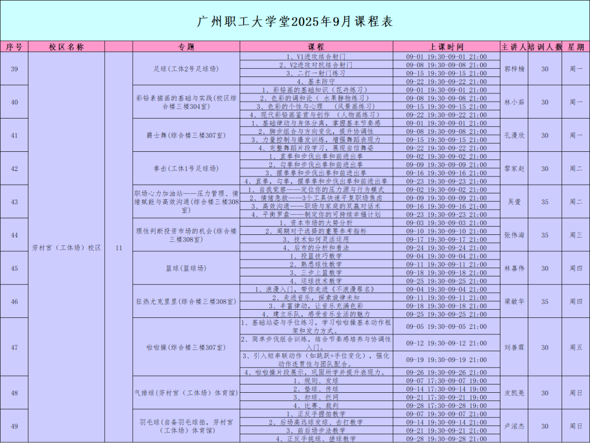Click the 啦啦操 topic cell
Image resolution: width=590 pixels, height=443 pixels.
click(186, 347)
